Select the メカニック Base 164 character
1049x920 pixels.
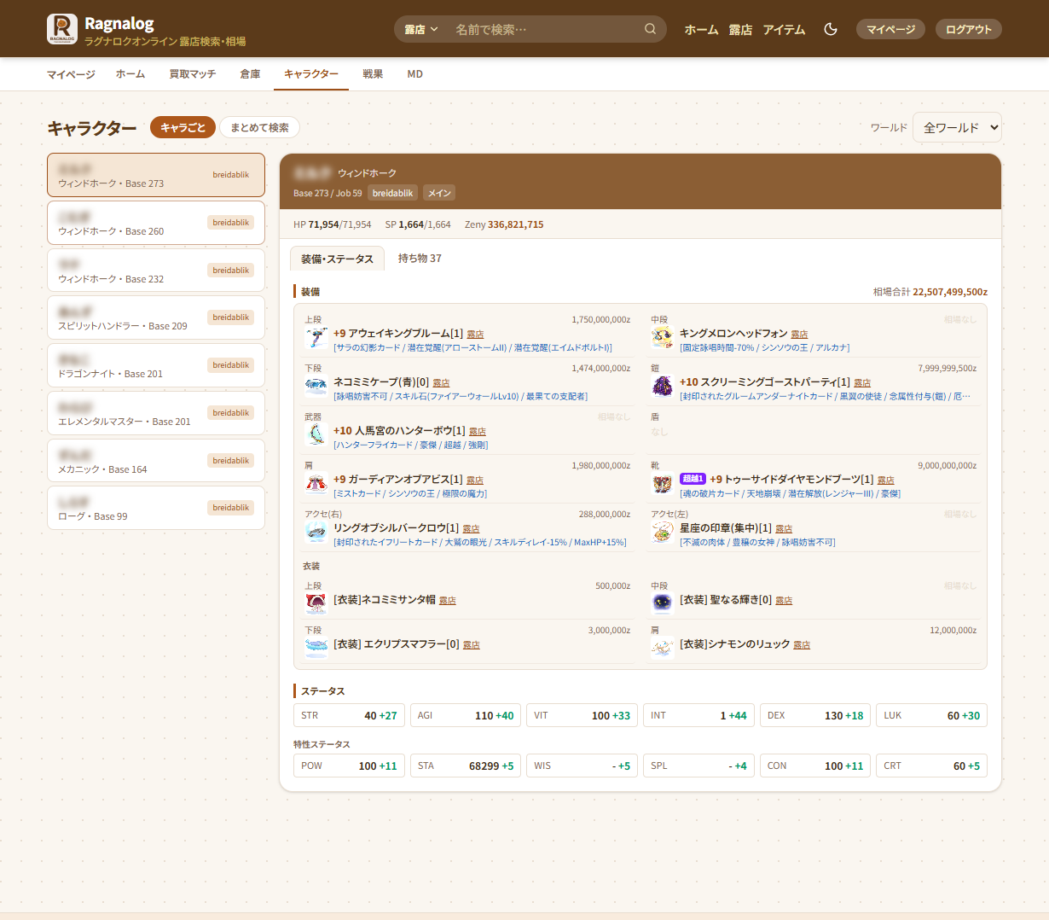156,461
